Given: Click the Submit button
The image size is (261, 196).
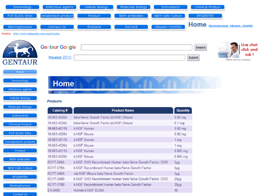Looking at the screenshot, I should click(193, 58).
